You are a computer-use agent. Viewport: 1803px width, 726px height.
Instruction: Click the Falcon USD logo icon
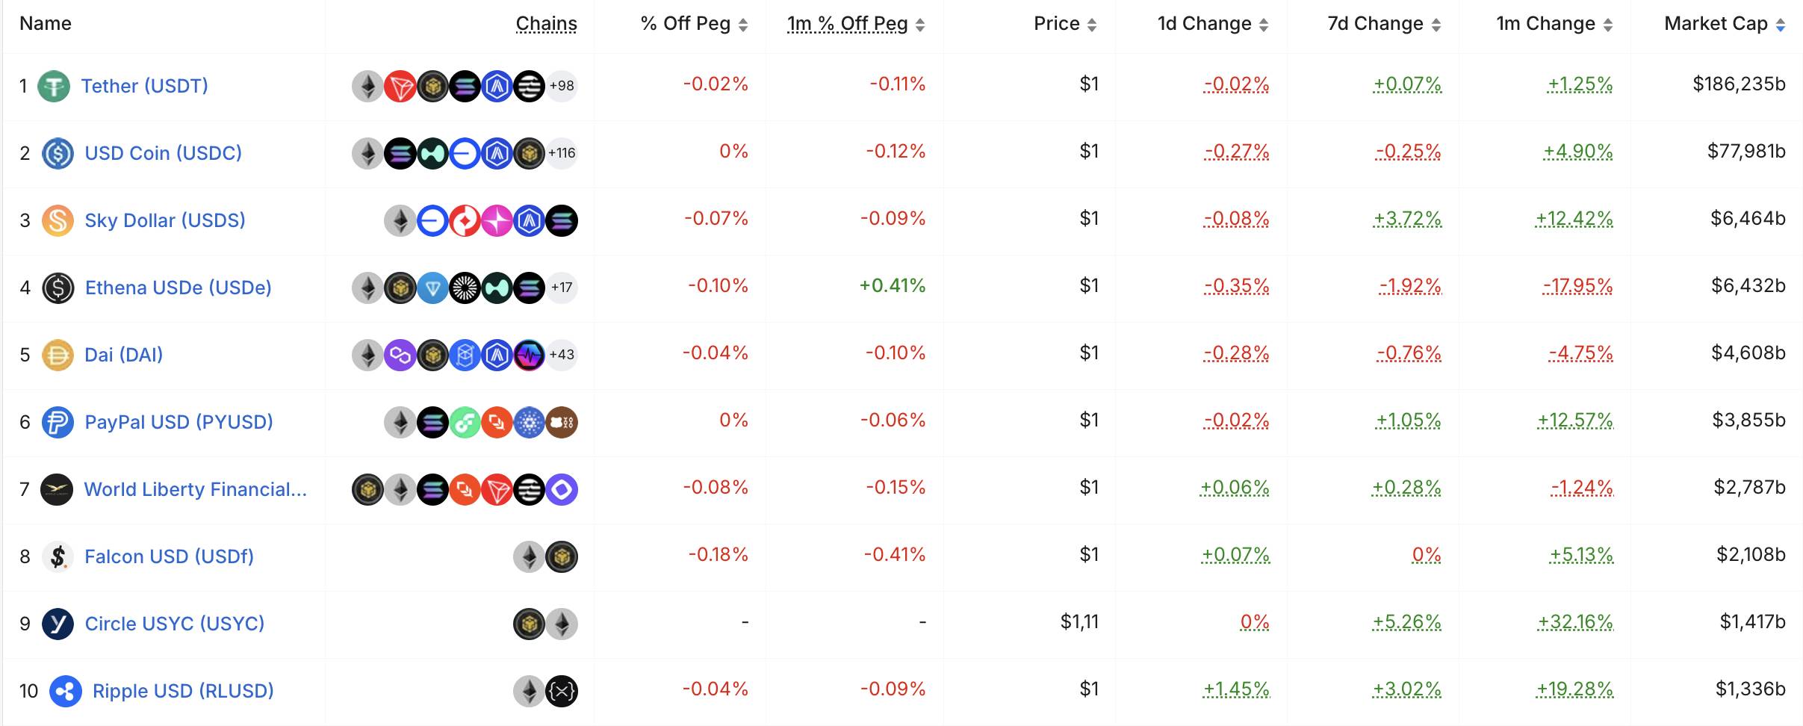(58, 556)
